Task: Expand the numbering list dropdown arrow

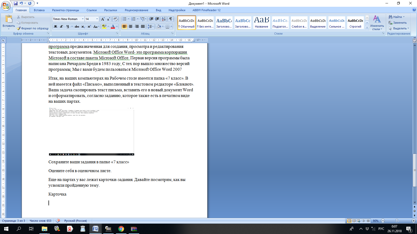Action: coord(138,19)
